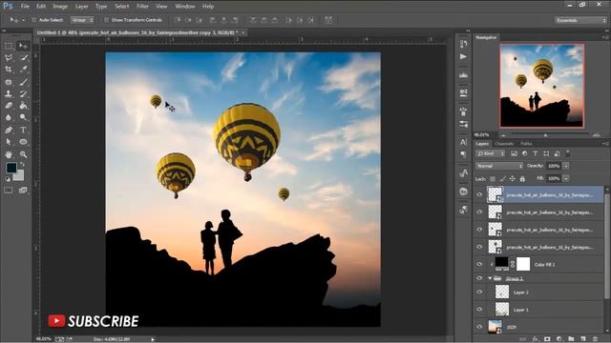Select the Crop tool
The height and width of the screenshot is (343, 611).
click(9, 70)
